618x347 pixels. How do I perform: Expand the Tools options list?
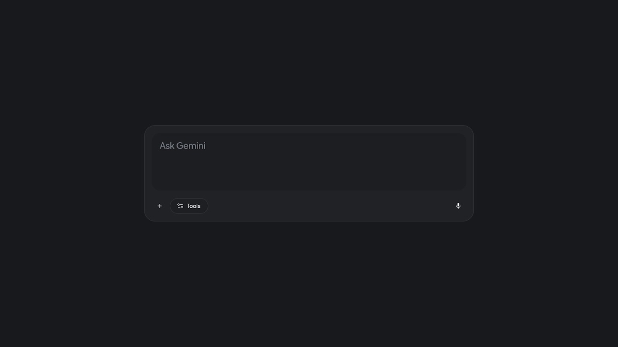point(189,206)
